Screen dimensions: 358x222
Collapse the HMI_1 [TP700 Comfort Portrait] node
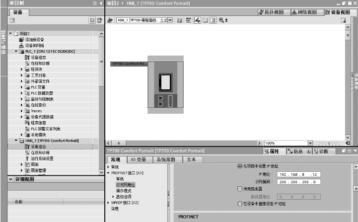(x=16, y=141)
